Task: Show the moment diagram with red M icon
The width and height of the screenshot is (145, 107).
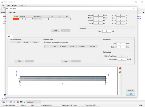Action: click(x=120, y=69)
